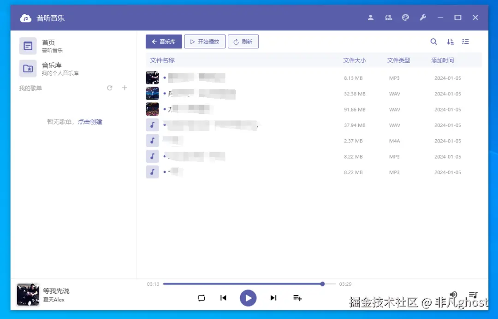Viewport: 498px width, 319px height.
Task: Toggle mute via the volume icon
Action: pyautogui.click(x=453, y=295)
